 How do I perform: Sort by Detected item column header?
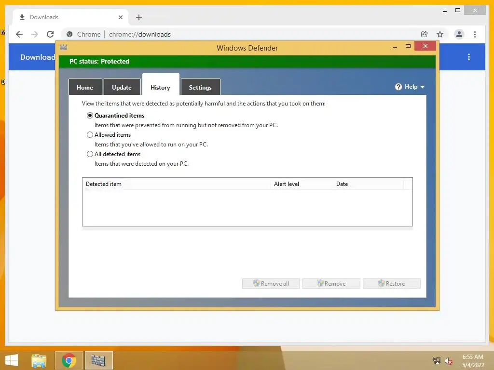(x=177, y=184)
